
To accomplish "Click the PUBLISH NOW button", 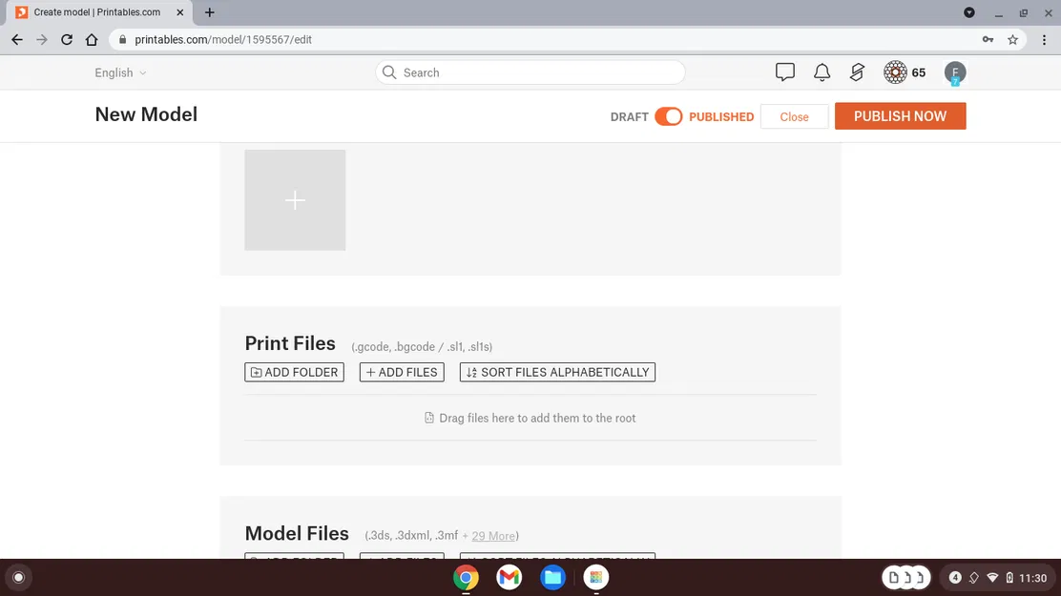I will [x=900, y=115].
